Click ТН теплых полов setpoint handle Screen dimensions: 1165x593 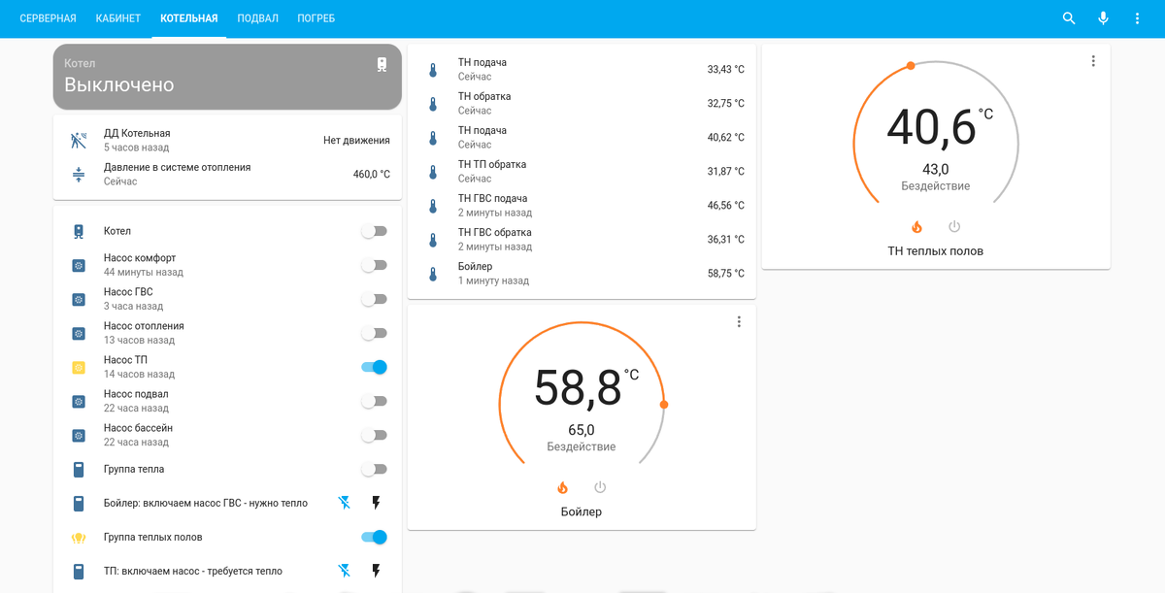coord(911,66)
